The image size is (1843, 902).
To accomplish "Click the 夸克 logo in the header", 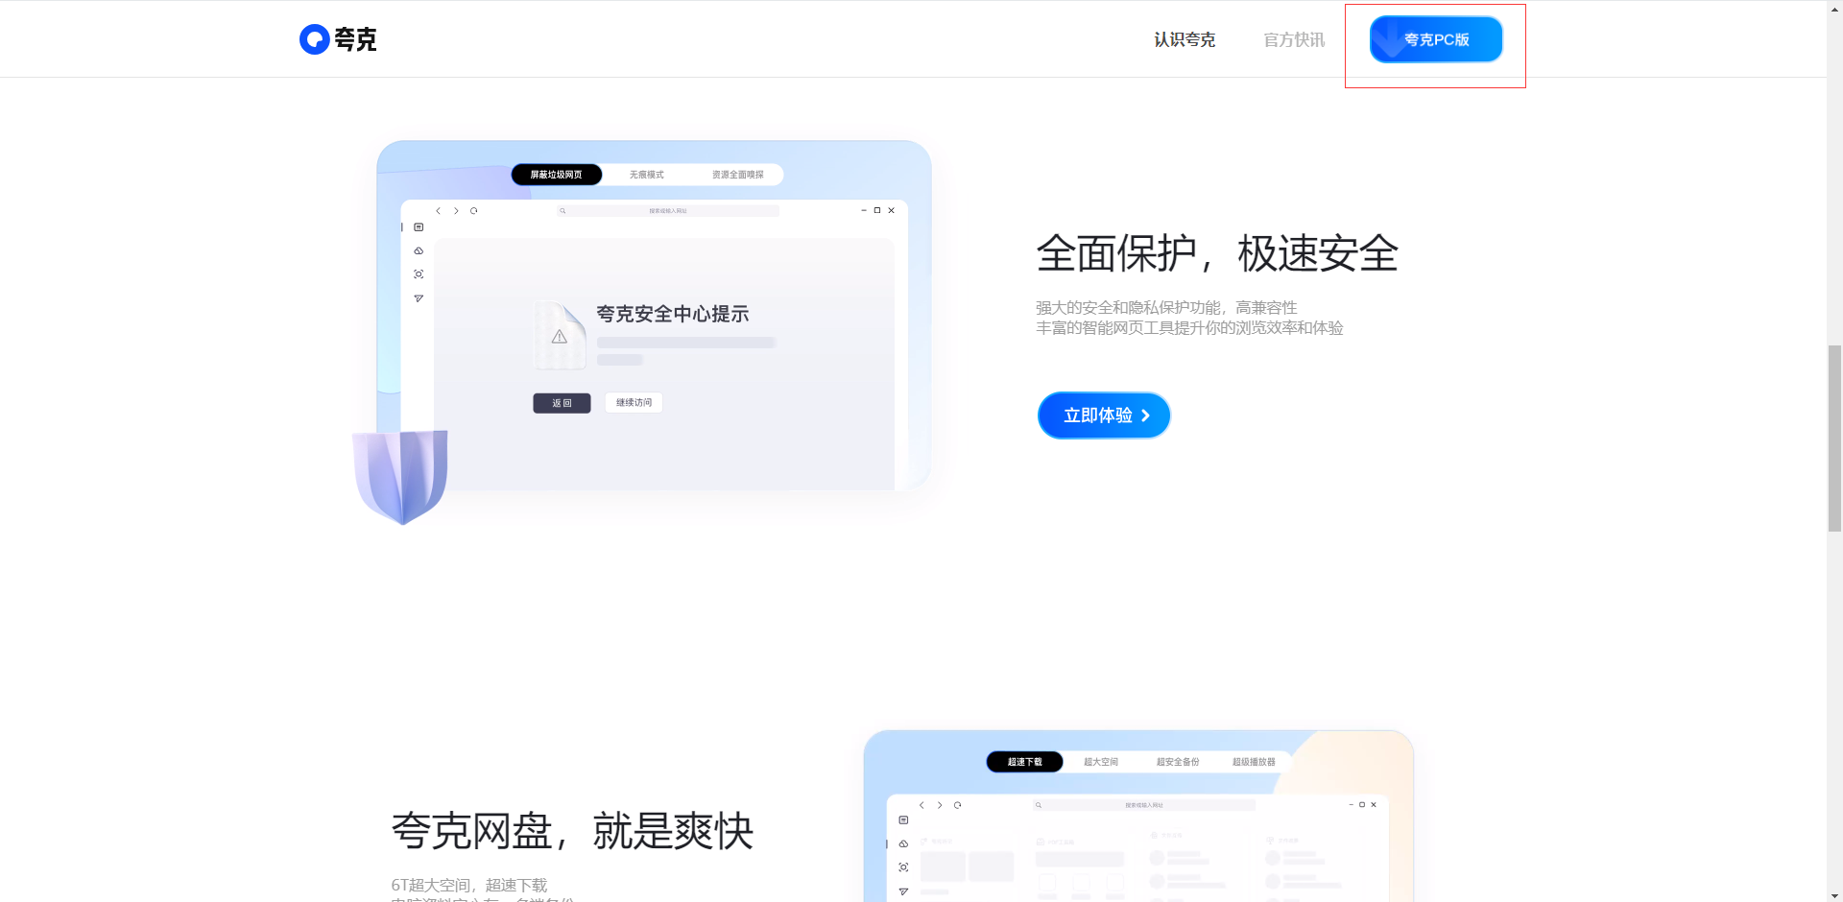I will pyautogui.click(x=338, y=39).
